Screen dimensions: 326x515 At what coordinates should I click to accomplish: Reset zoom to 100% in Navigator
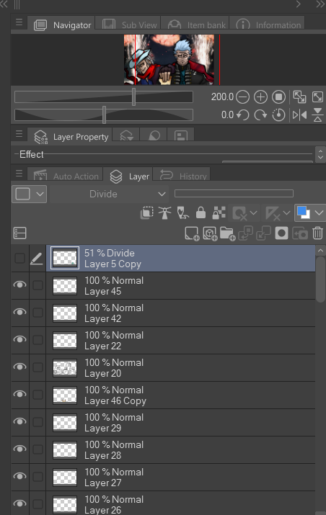tap(278, 97)
